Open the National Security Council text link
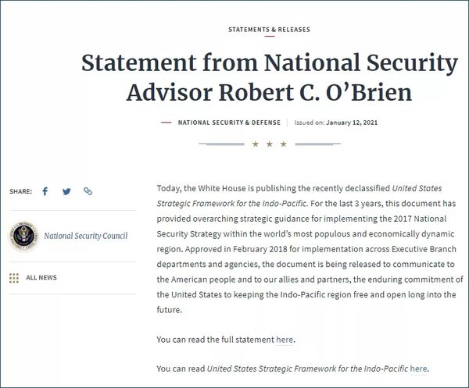The width and height of the screenshot is (469, 388). (85, 236)
